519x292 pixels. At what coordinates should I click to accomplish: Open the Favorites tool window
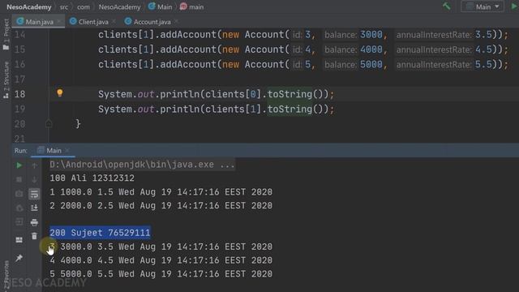[x=6, y=276]
